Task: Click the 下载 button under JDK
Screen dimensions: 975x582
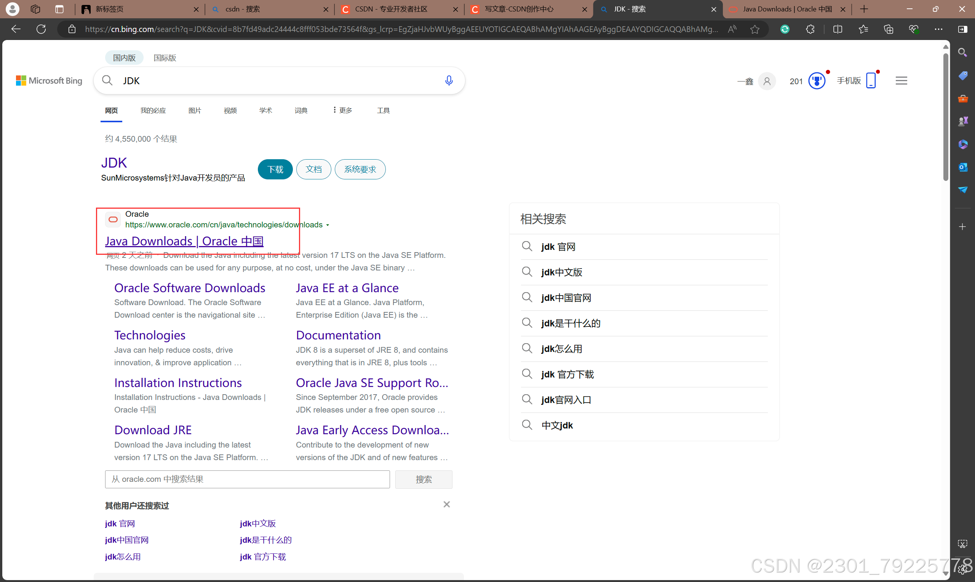Action: click(275, 169)
